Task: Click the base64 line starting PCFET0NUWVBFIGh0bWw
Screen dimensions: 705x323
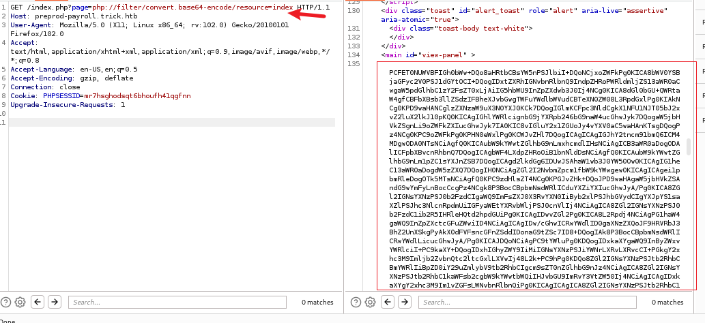Action: [534, 72]
